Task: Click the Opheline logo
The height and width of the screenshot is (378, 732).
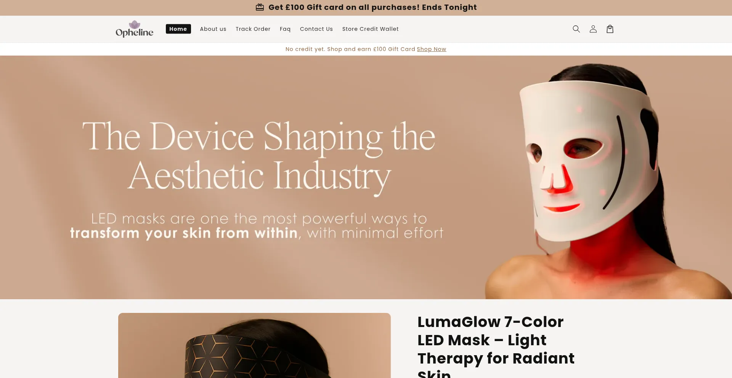Action: 135,29
